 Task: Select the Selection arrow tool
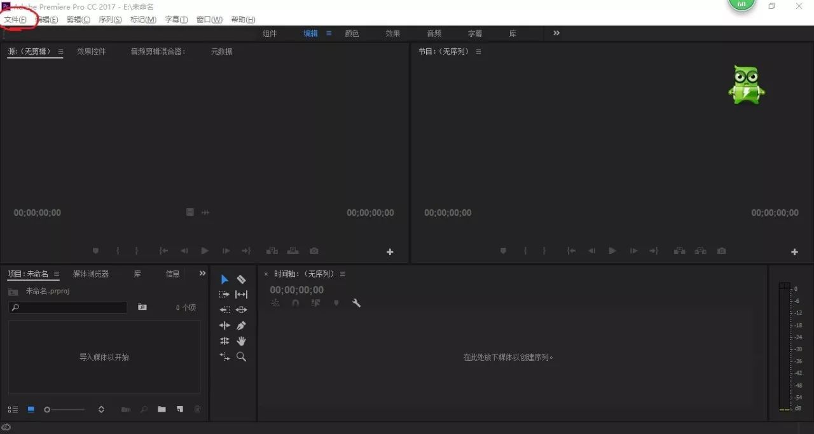(224, 279)
